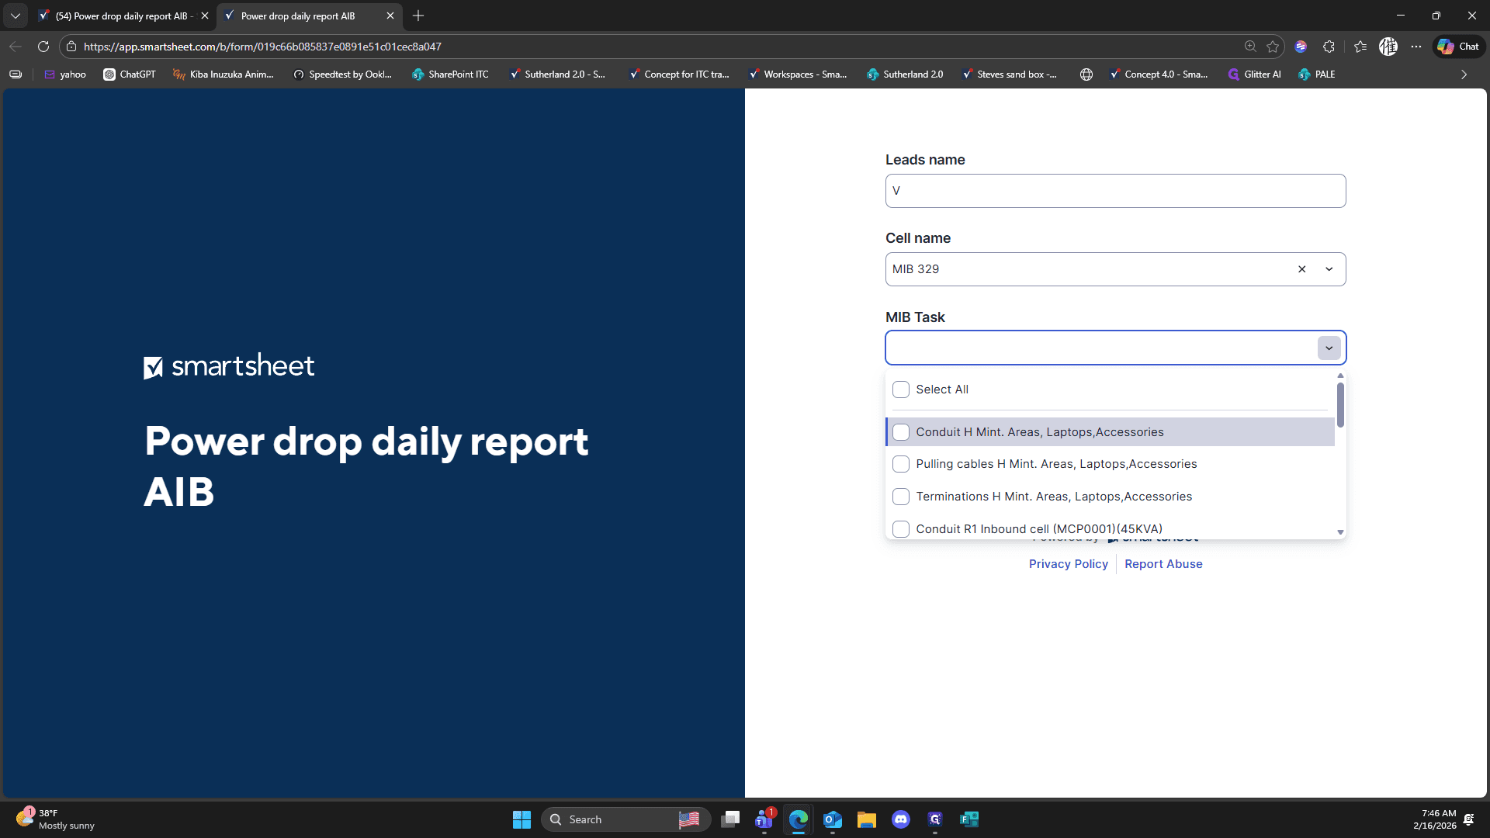
Task: Close the active Power drop daily report AIB tab
Action: 390,16
